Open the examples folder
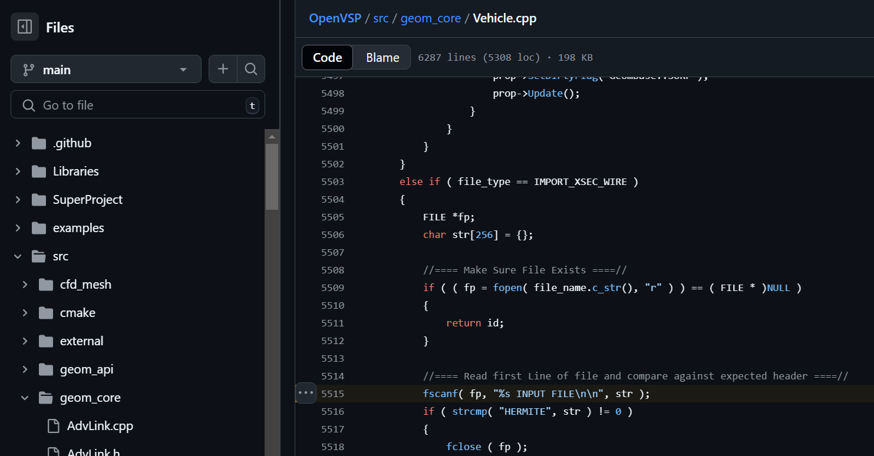This screenshot has width=874, height=456. (78, 228)
